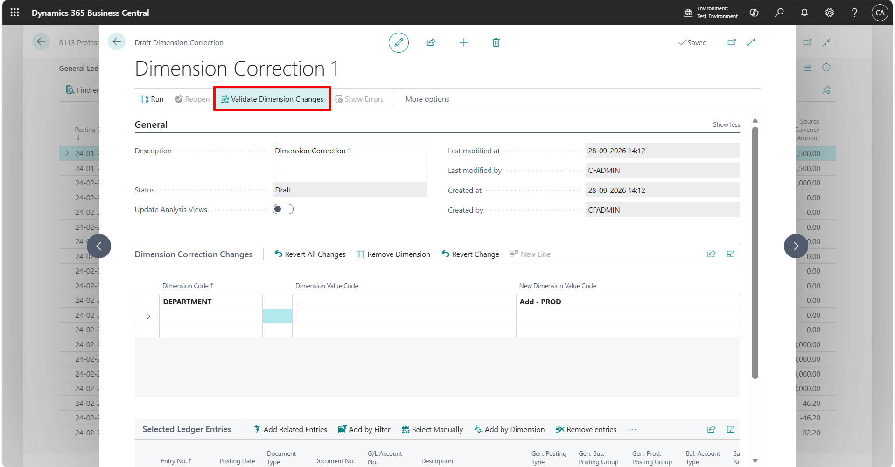Go back using the Draft Dimension Correction arrow

coord(117,41)
